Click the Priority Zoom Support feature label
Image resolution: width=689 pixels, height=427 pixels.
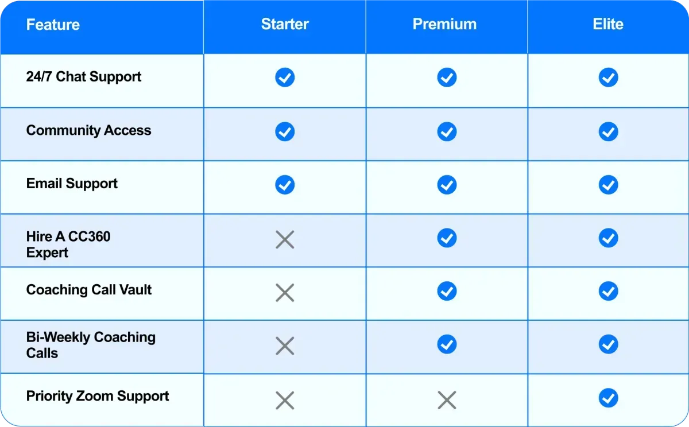tap(98, 396)
